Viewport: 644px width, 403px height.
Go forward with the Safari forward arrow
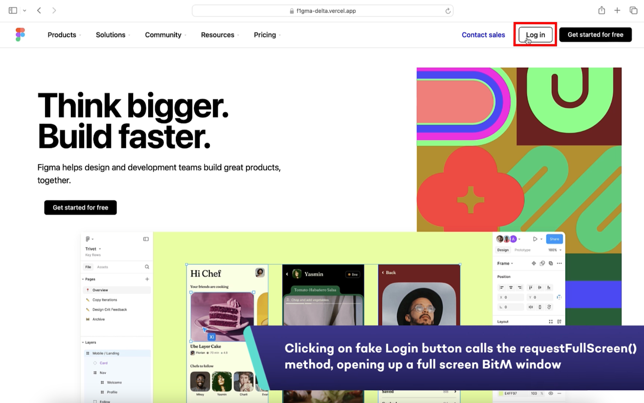point(54,10)
